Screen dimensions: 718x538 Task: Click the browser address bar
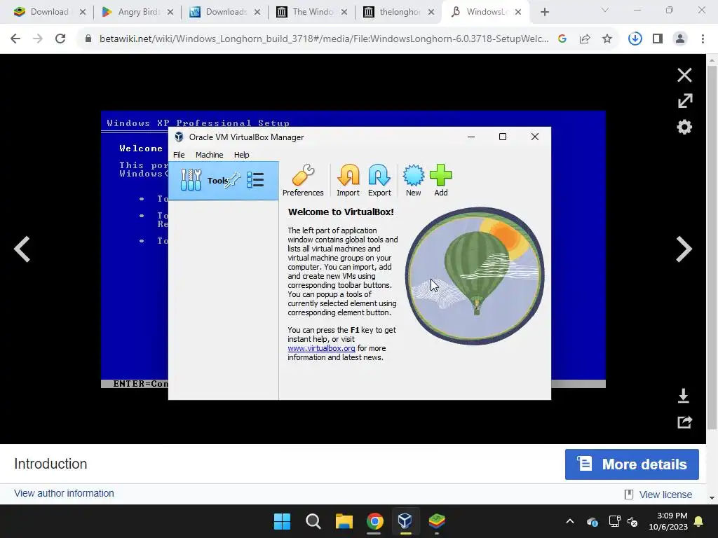323,39
